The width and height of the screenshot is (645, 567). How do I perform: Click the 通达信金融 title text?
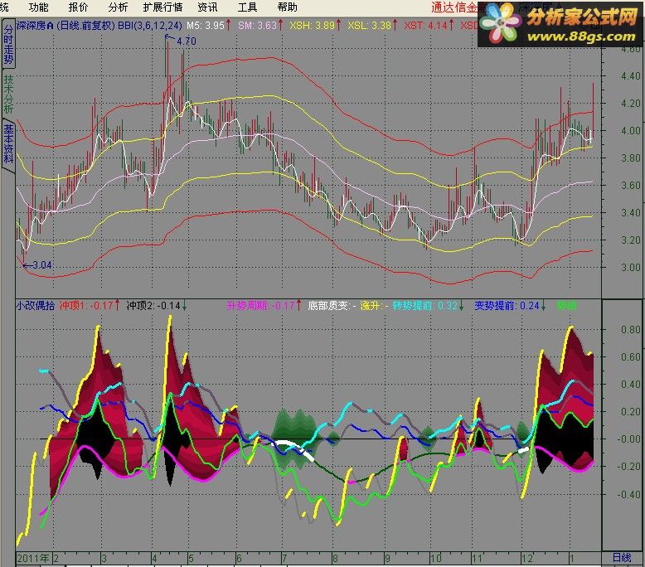(x=454, y=7)
